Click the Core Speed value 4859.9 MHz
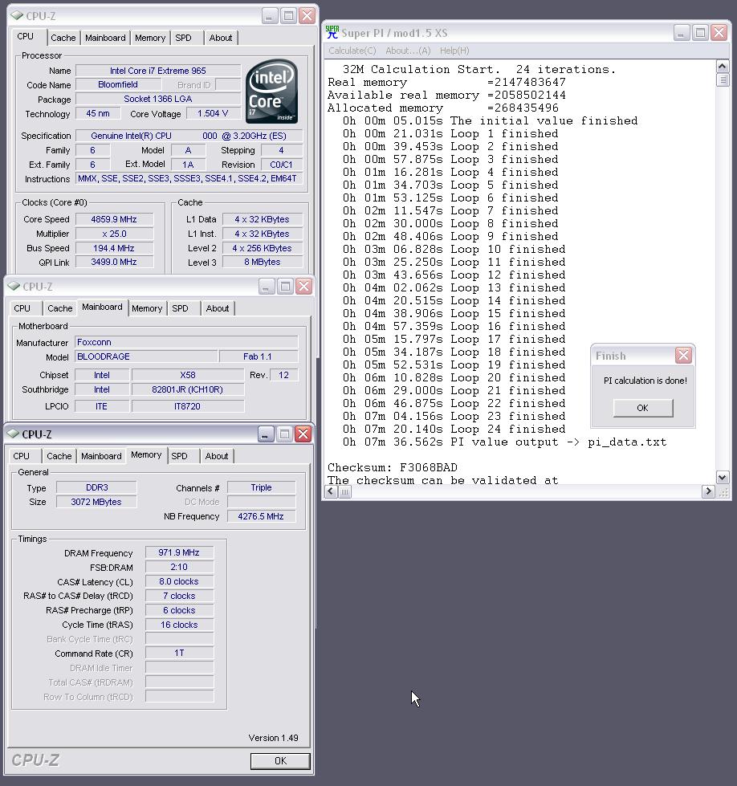This screenshot has height=786, width=737. (114, 219)
